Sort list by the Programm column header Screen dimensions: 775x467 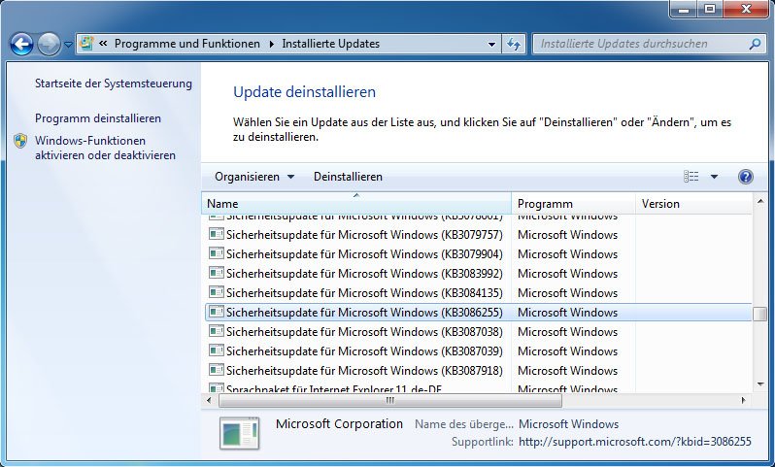[x=573, y=204]
